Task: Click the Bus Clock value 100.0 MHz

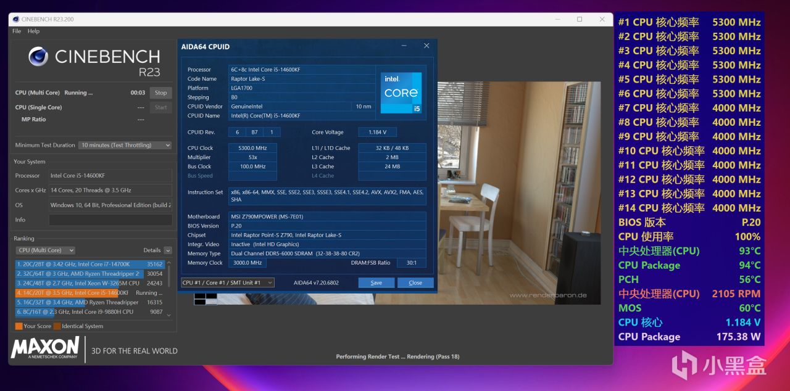Action: [252, 167]
